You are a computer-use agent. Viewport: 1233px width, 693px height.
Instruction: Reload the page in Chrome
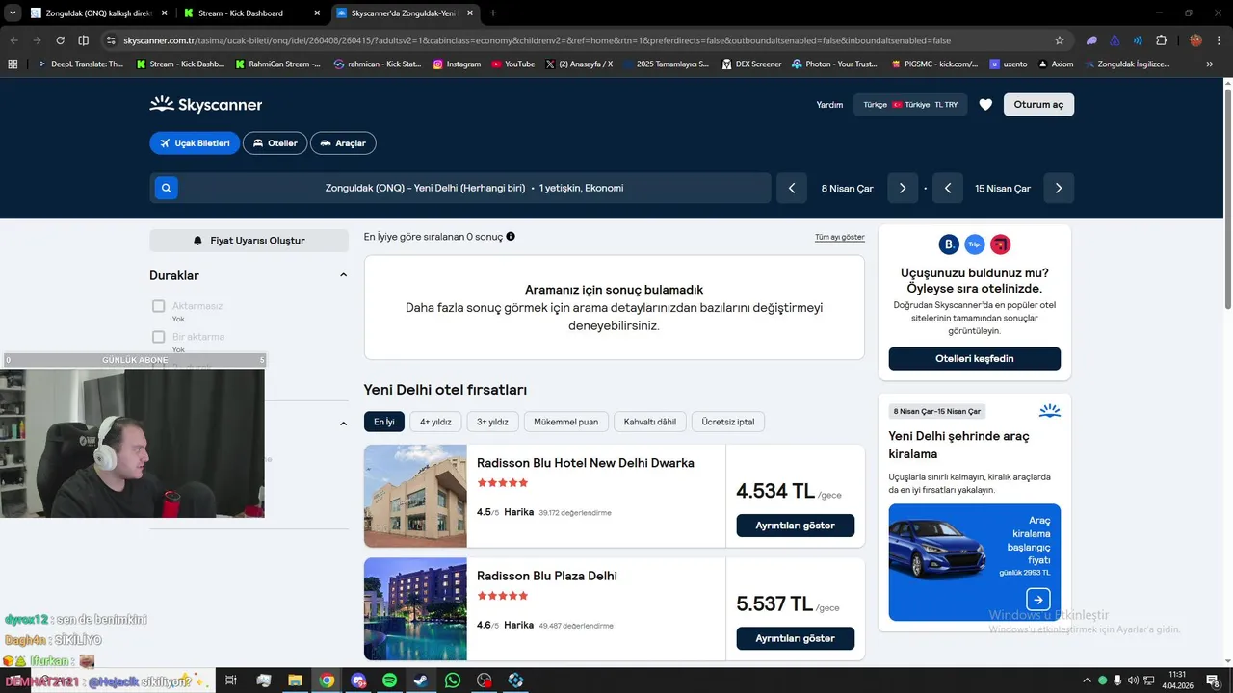(x=60, y=40)
